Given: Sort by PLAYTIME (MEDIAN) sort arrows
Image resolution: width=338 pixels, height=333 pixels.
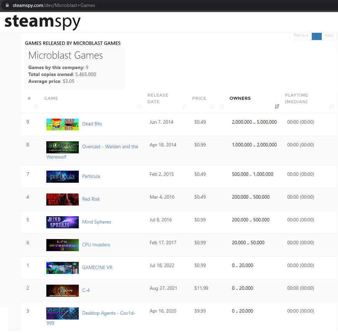Looking at the screenshot, I should [x=332, y=106].
